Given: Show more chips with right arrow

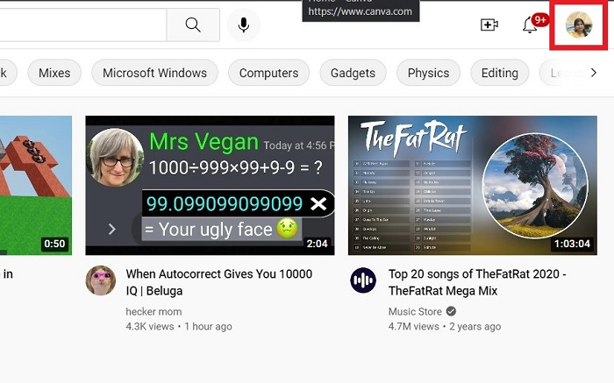Looking at the screenshot, I should tap(594, 73).
